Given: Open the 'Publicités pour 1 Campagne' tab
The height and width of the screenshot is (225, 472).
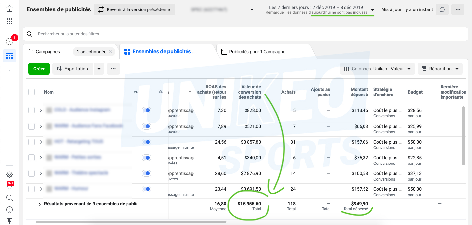Looking at the screenshot, I should pyautogui.click(x=253, y=52).
